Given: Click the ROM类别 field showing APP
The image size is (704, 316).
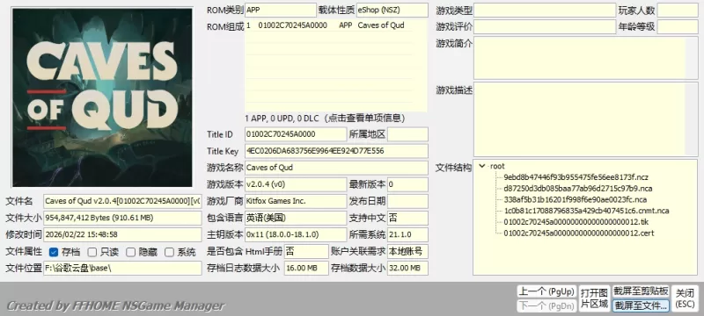Looking at the screenshot, I should click(x=281, y=10).
